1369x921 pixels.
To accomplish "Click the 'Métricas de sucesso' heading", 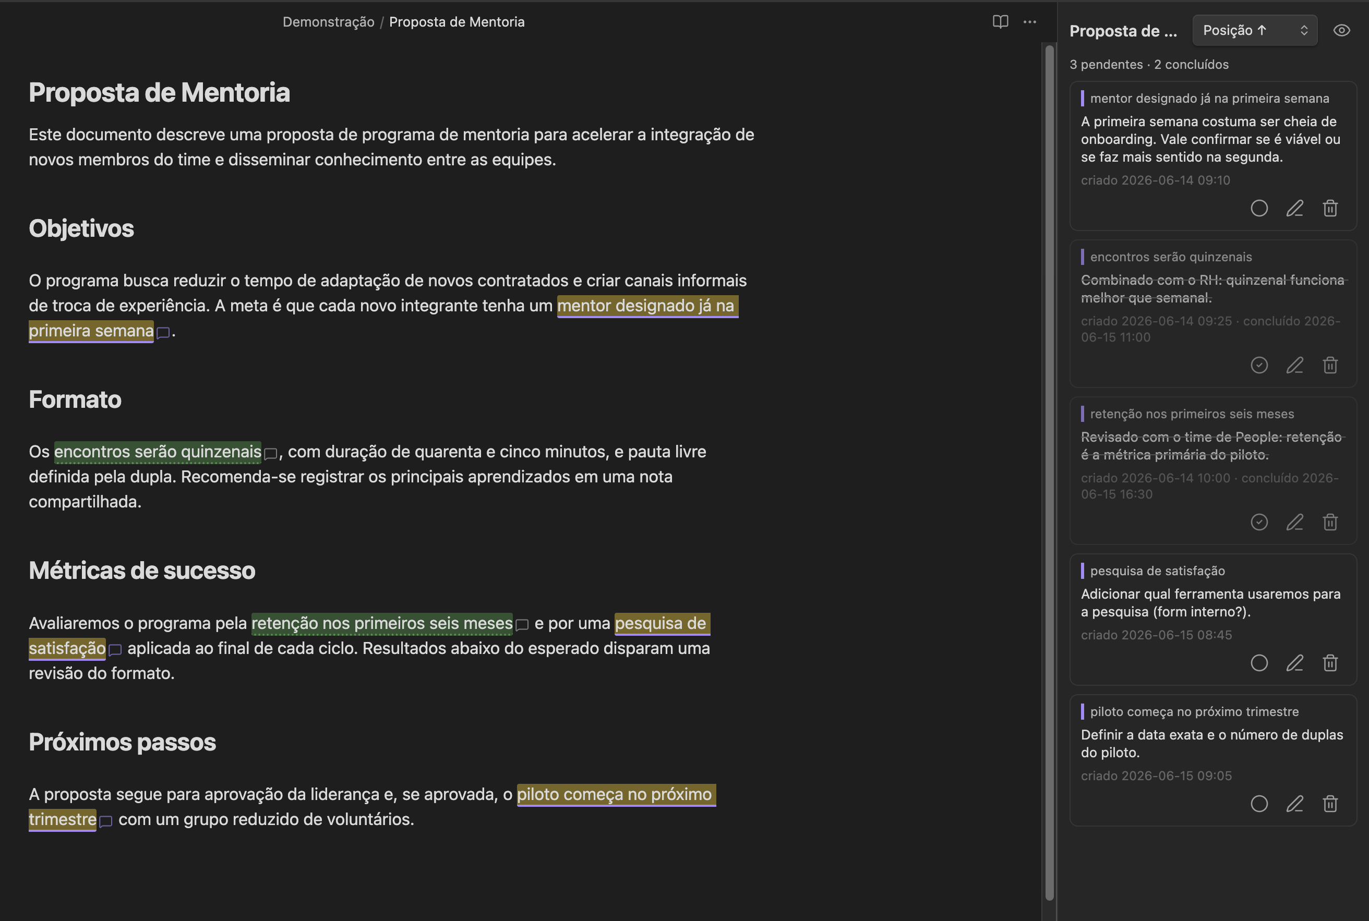I will click(x=142, y=571).
